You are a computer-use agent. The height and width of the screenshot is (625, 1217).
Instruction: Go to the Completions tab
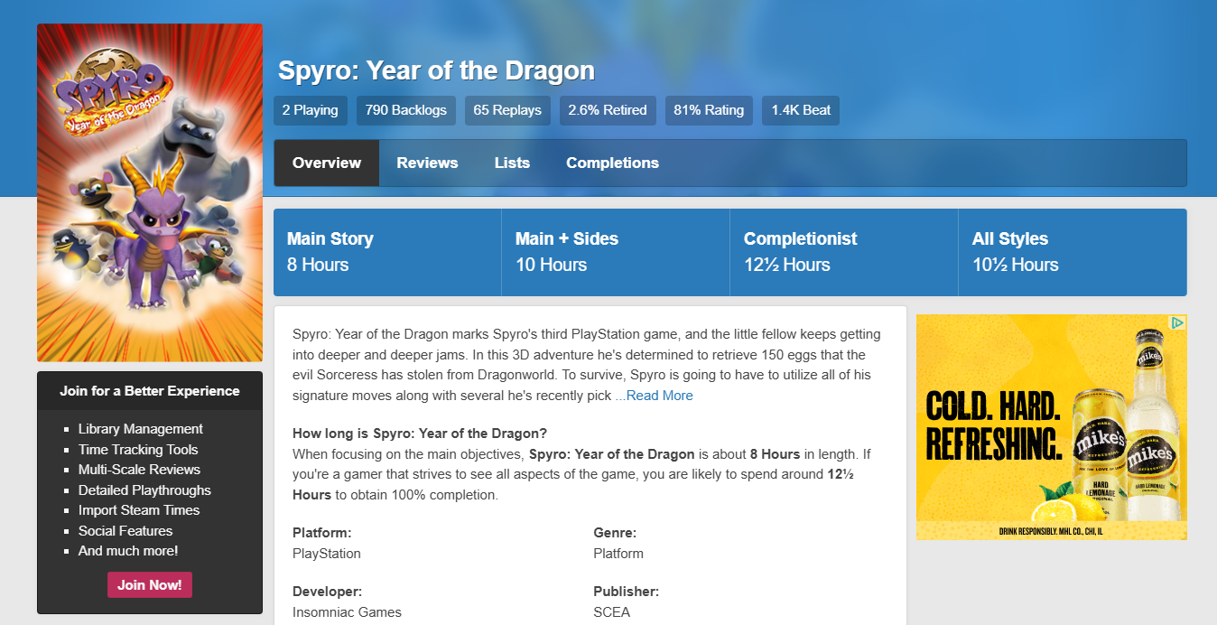pos(612,163)
